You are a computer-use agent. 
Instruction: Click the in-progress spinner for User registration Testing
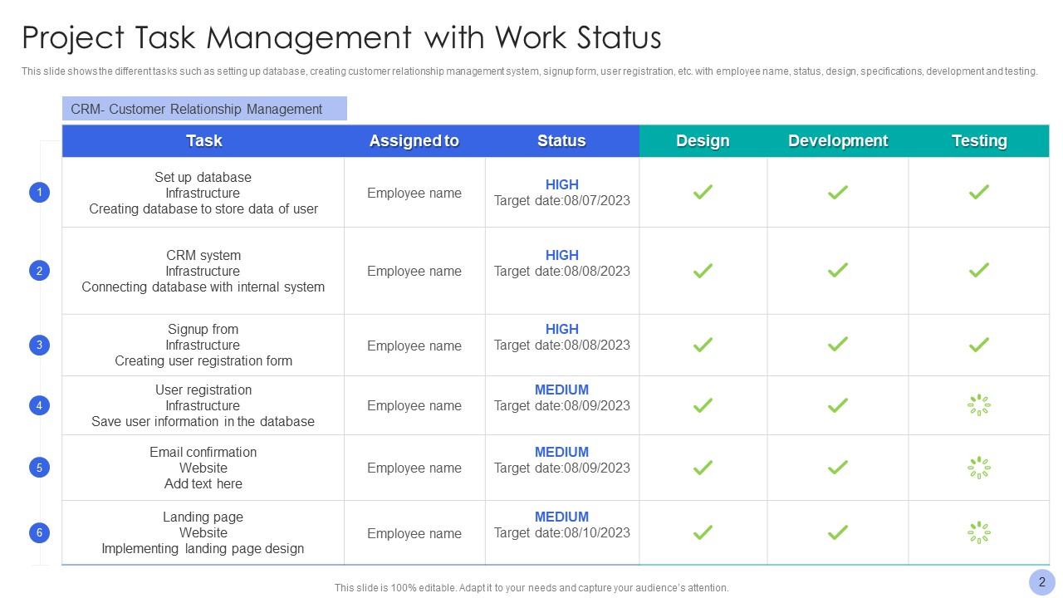[x=978, y=405]
